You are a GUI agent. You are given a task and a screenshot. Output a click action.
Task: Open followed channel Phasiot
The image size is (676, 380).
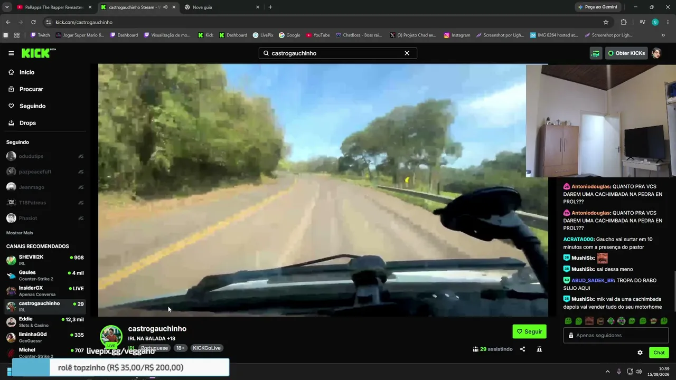[45, 218]
